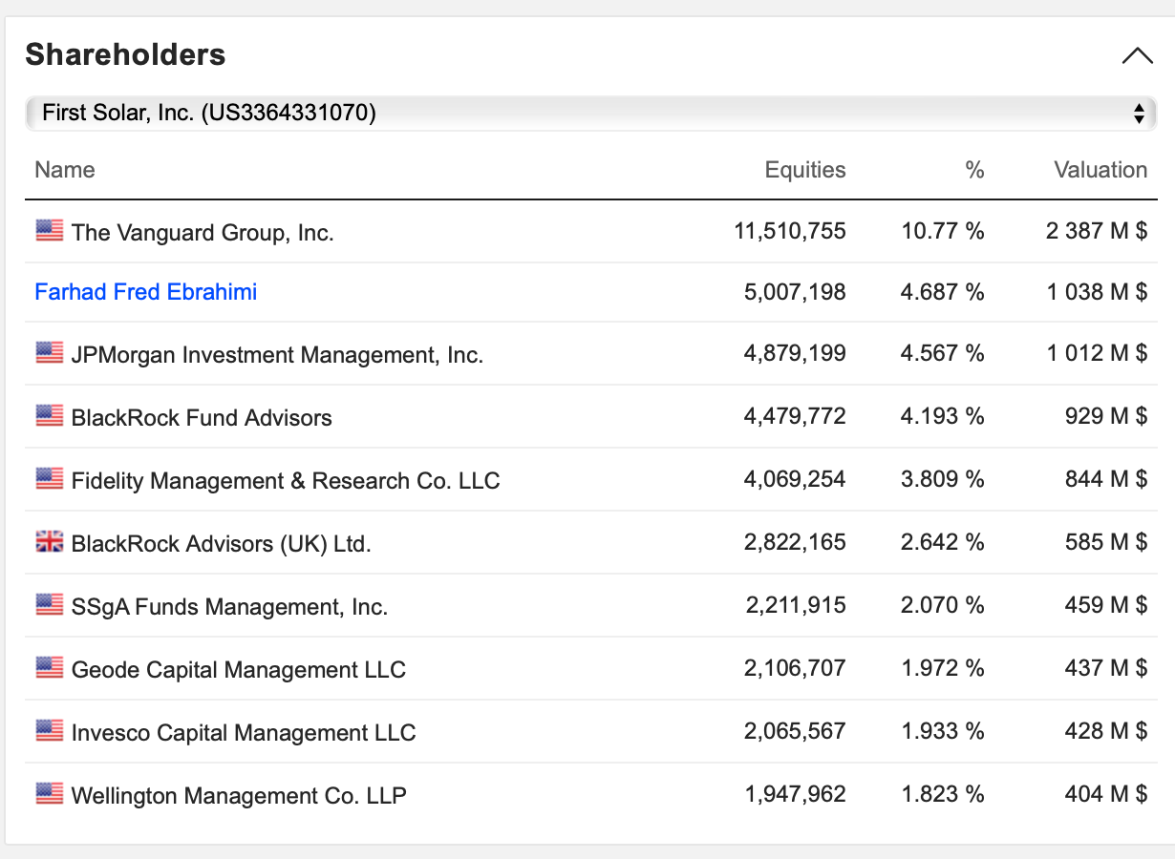
Task: Click the Equities column header
Action: tap(805, 170)
